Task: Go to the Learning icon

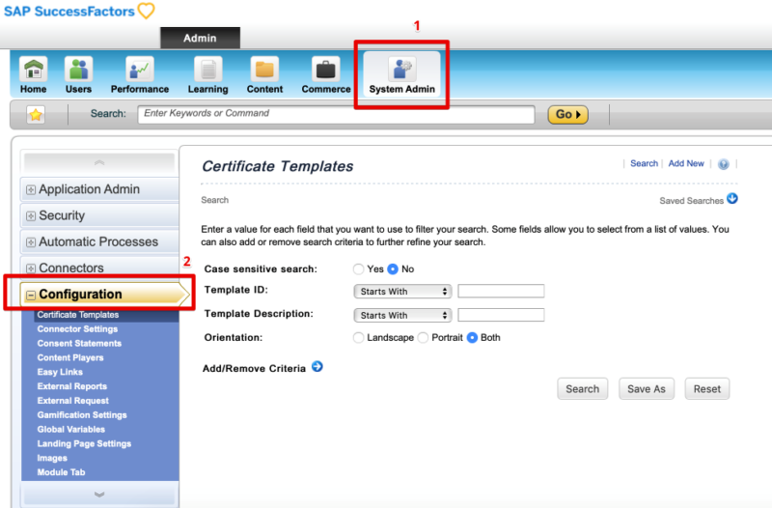Action: 207,71
